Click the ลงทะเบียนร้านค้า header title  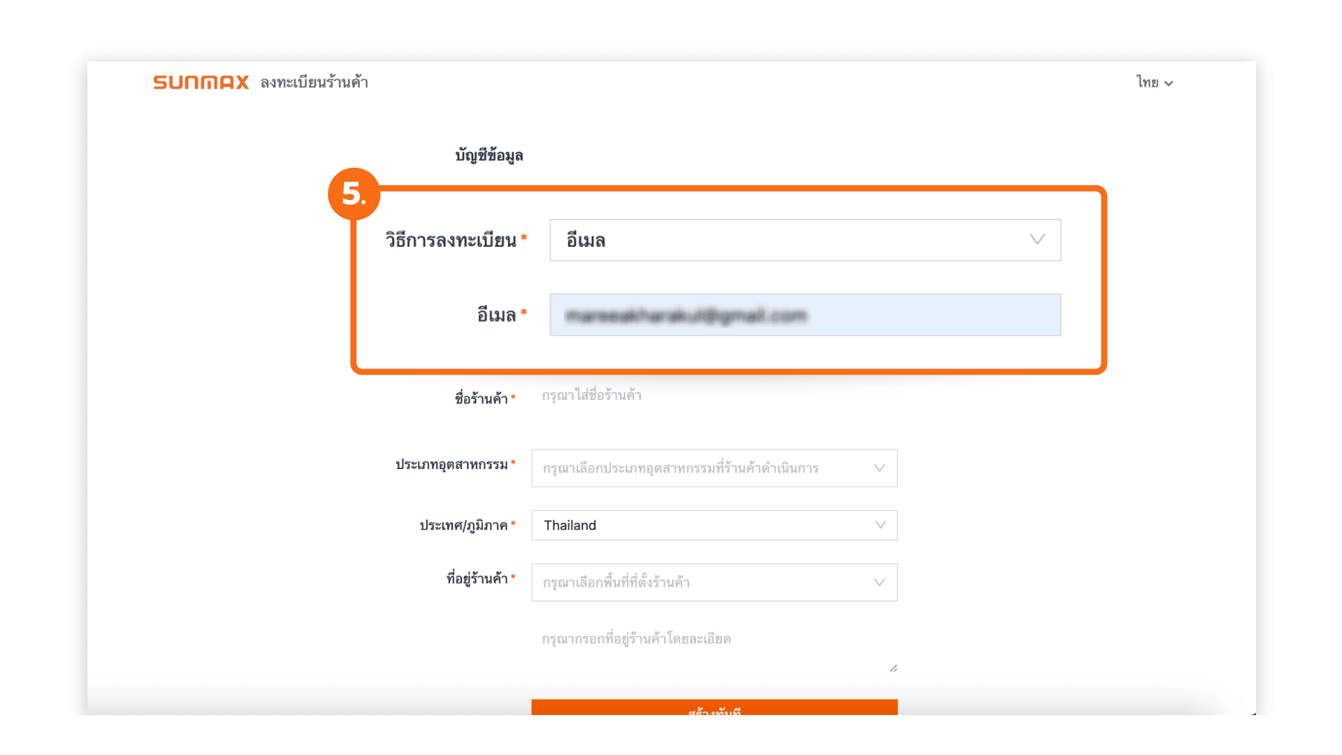314,82
